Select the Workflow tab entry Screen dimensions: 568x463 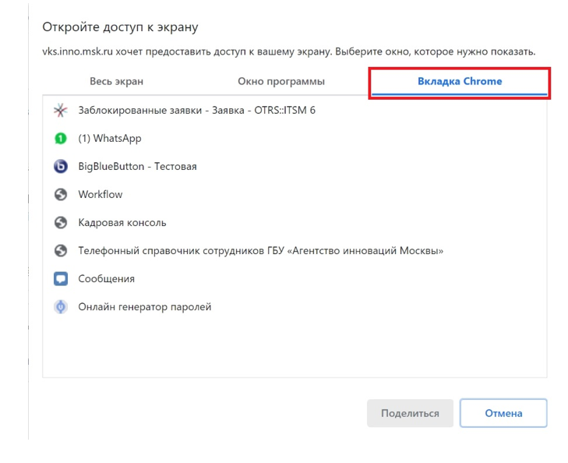pyautogui.click(x=101, y=195)
